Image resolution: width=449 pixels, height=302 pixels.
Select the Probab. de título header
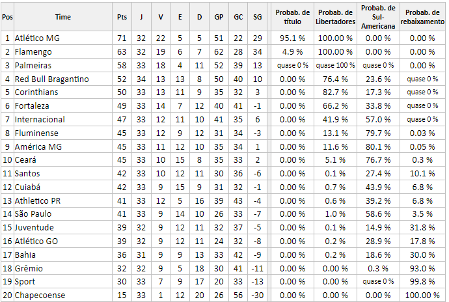tap(292, 17)
